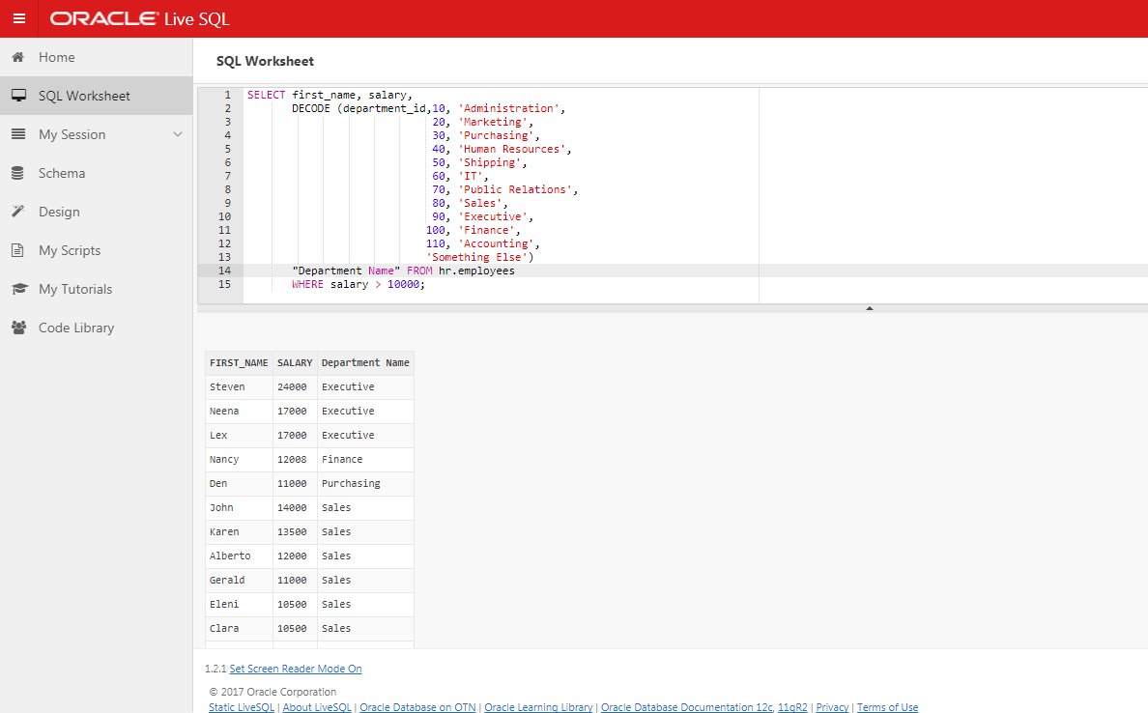The width and height of the screenshot is (1148, 713).
Task: Click the WHERE salary > 10000 code line
Action: click(358, 284)
